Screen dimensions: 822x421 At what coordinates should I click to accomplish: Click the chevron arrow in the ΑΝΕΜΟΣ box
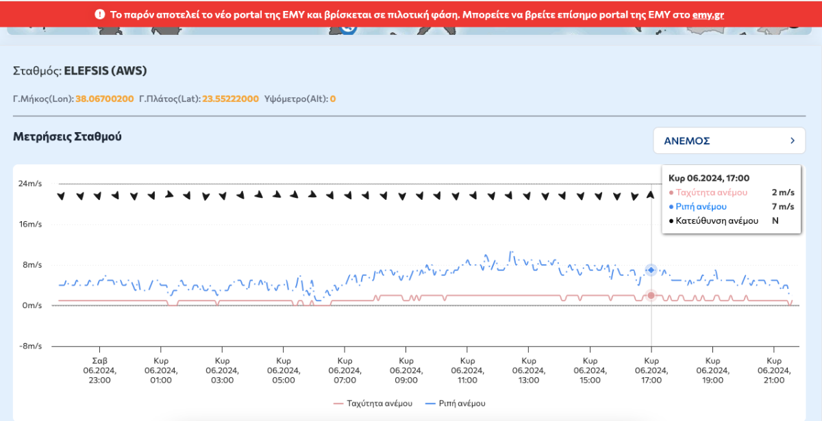point(793,140)
